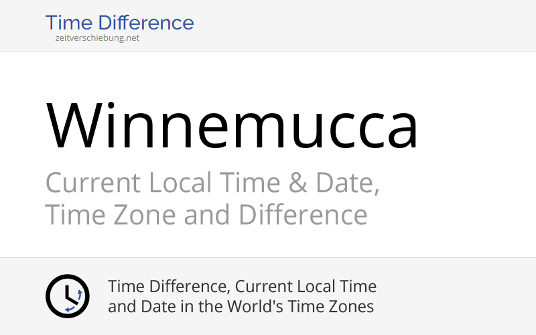
Task: Click the "Current Local Time & Date," subtitle line
Action: point(212,183)
